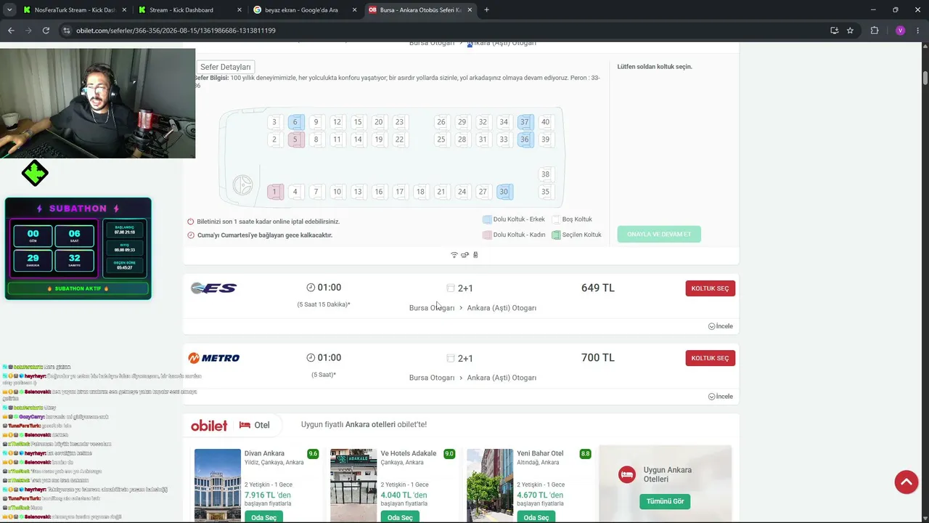
Task: Open the tab search dropdown arrow
Action: click(9, 10)
